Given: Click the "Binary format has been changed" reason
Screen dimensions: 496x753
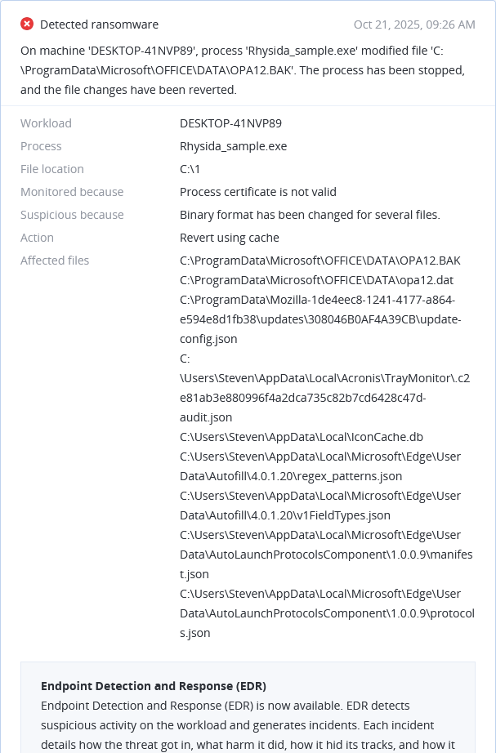Looking at the screenshot, I should click(310, 215).
